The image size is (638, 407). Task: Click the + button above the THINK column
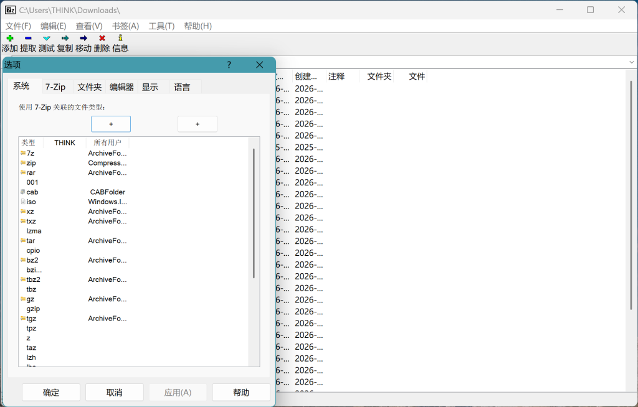coord(111,124)
